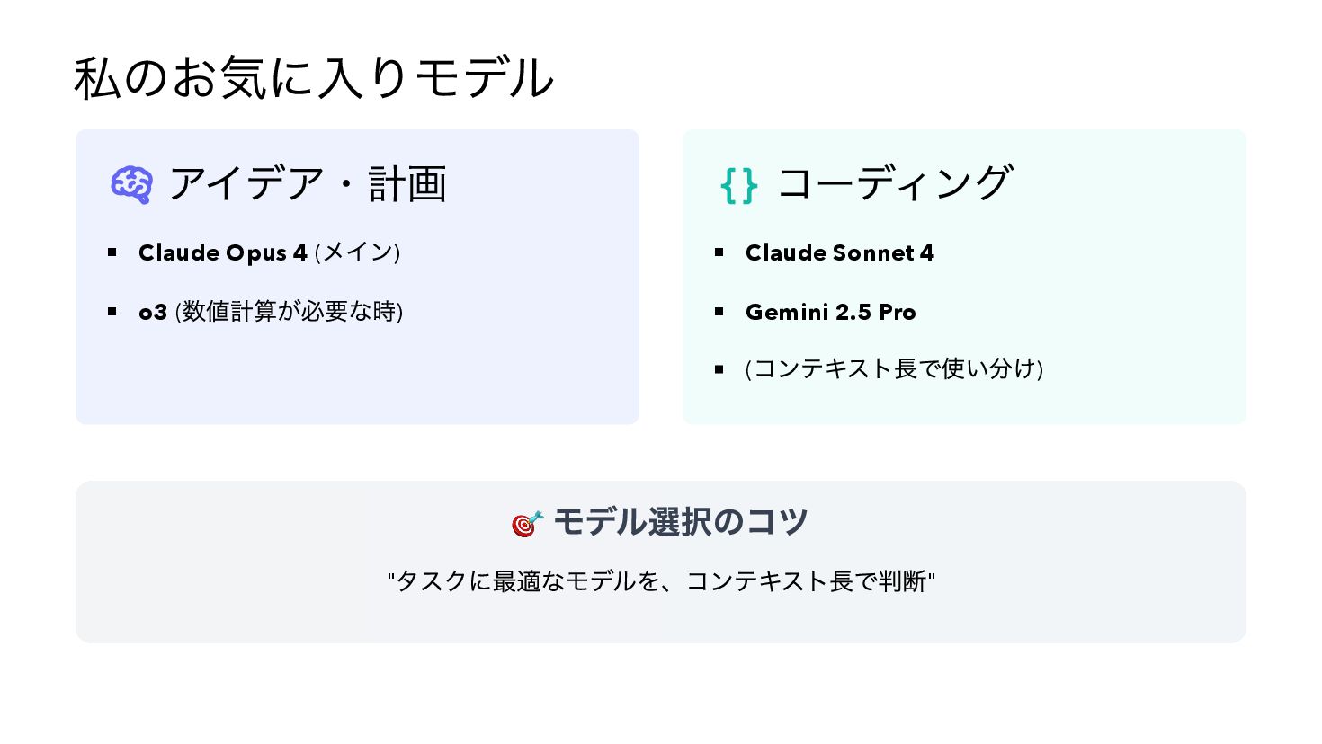Click the brain icon beside アイデア・計画
Viewport: 1322px width, 744px height.
131,185
